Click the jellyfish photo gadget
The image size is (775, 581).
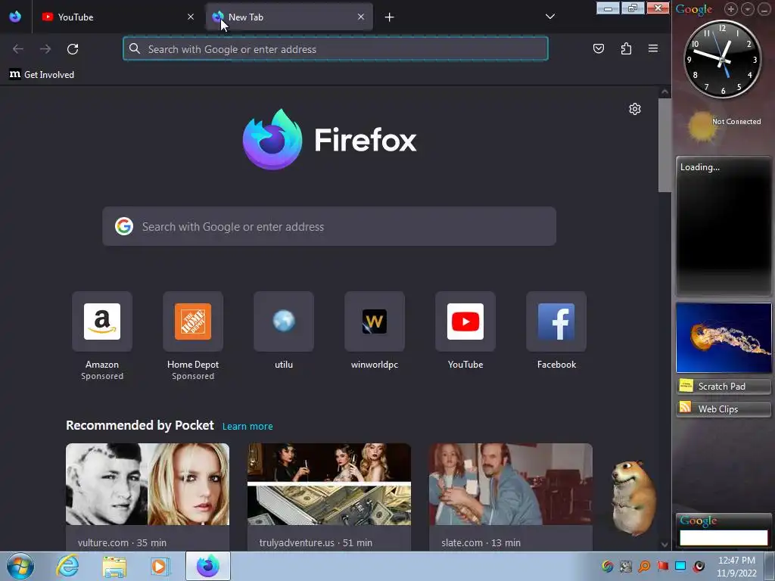pyautogui.click(x=724, y=337)
